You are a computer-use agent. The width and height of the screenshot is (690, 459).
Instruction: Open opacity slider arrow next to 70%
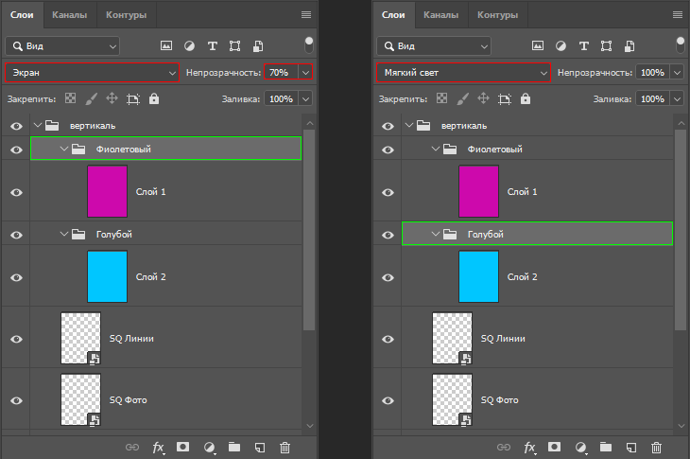coord(306,72)
